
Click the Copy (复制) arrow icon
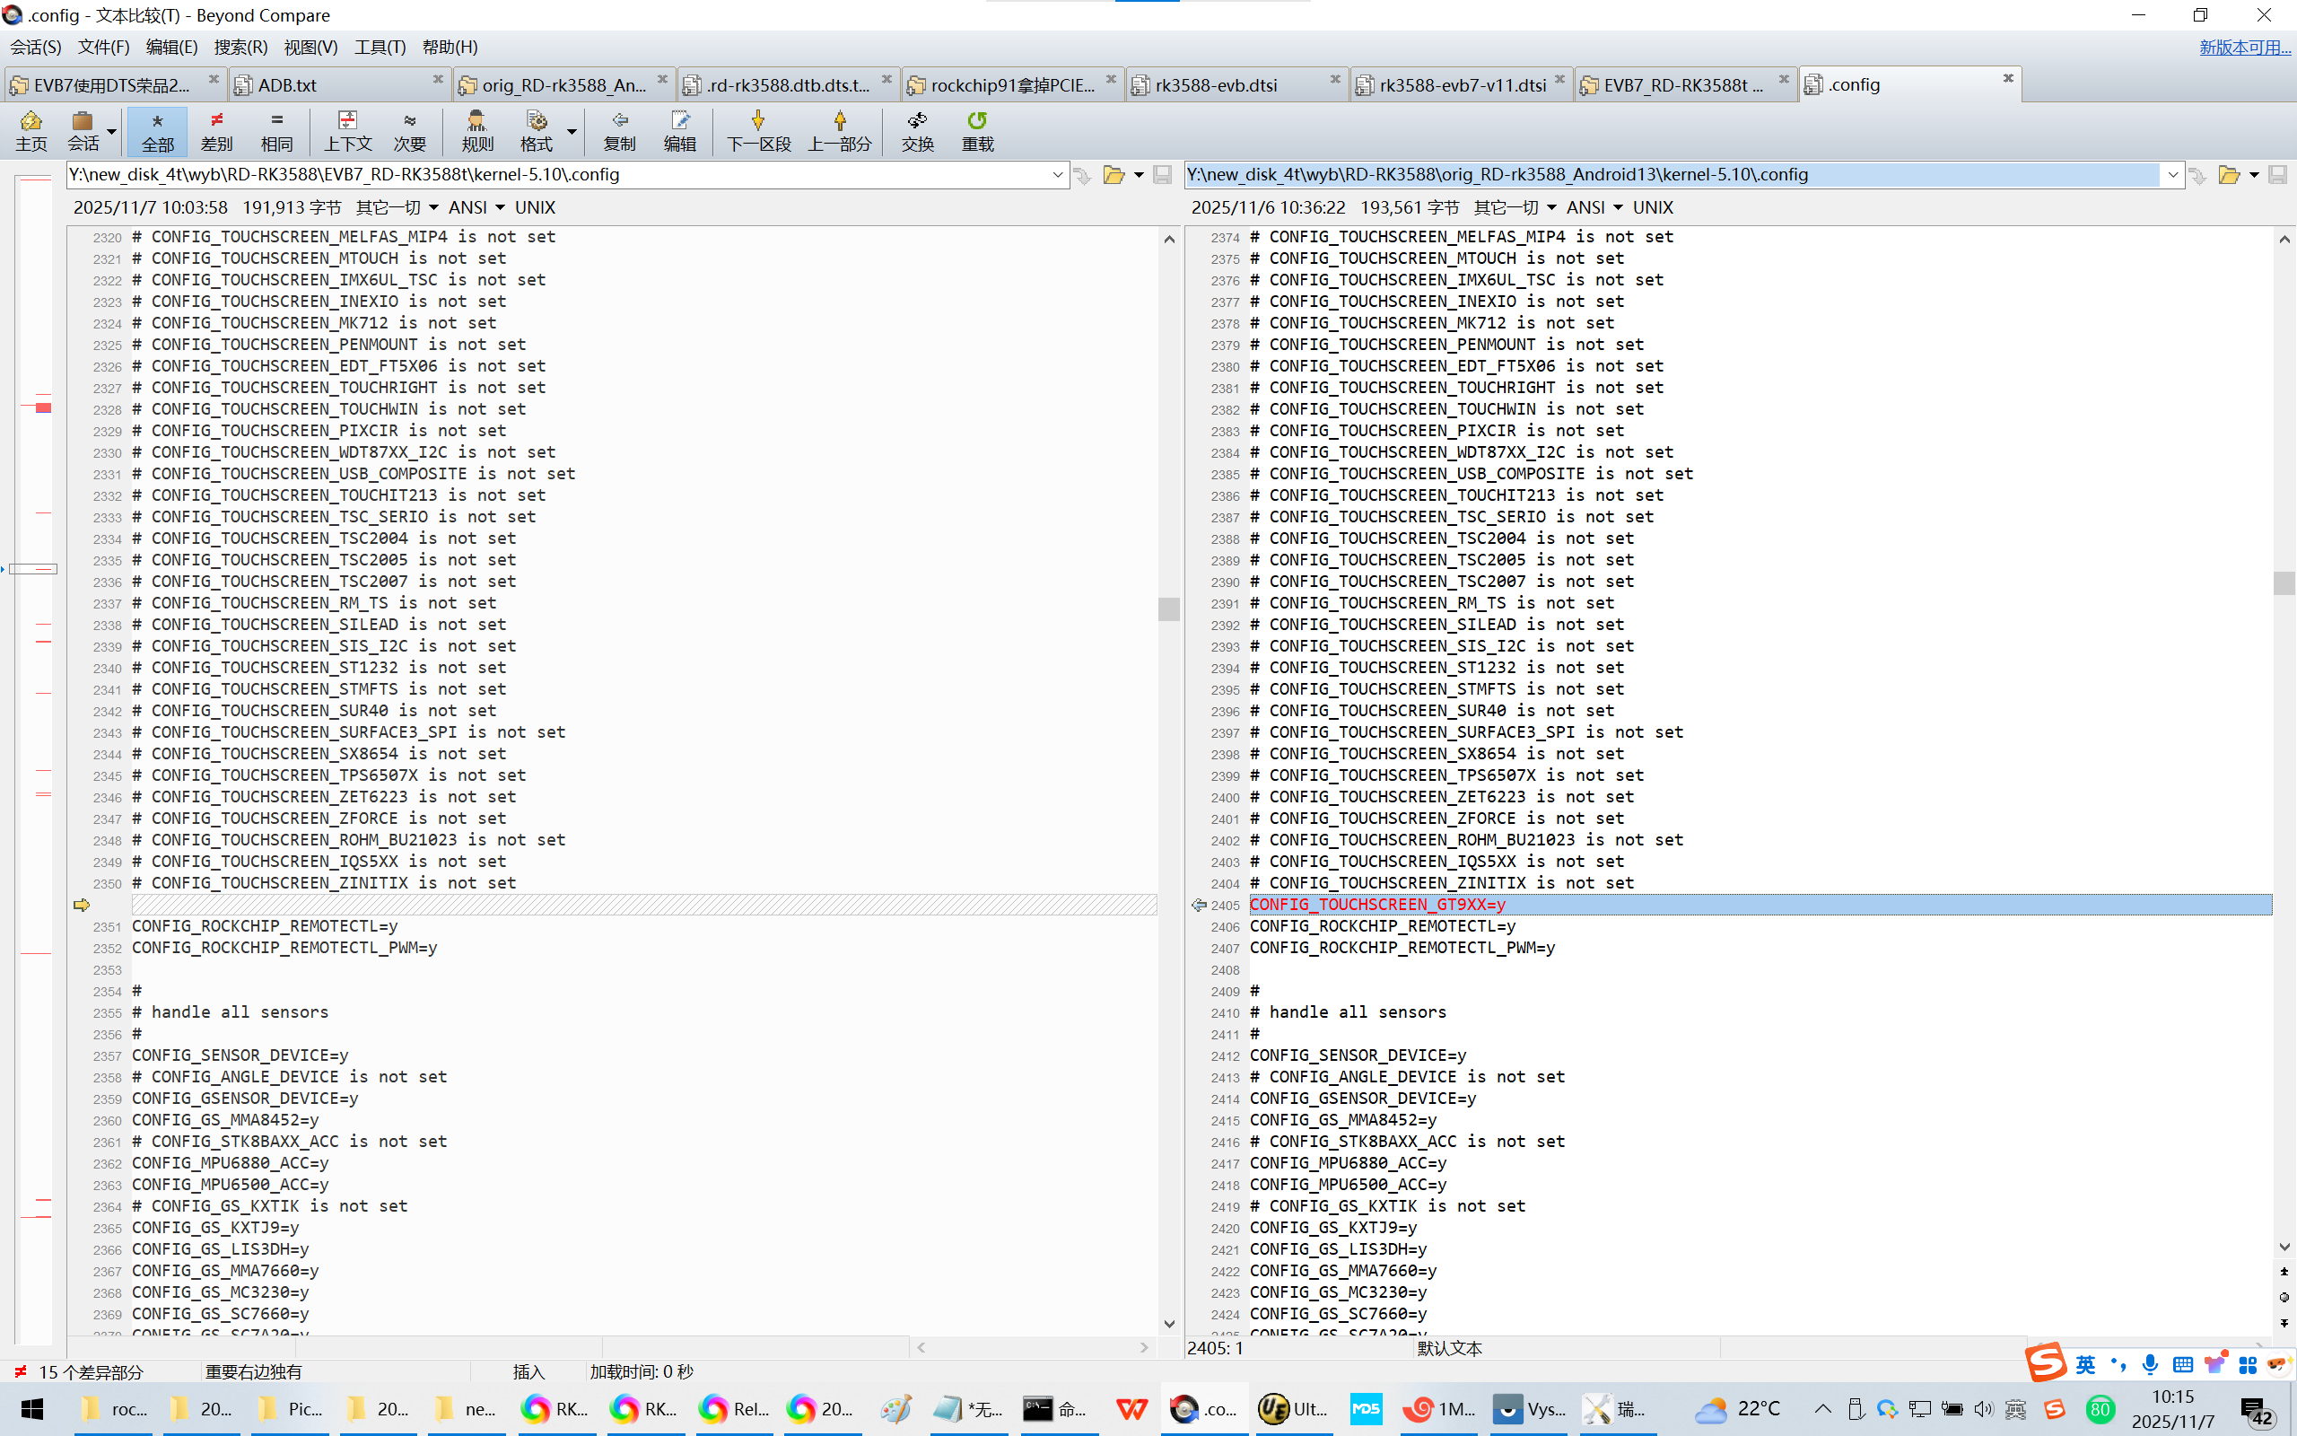(619, 130)
